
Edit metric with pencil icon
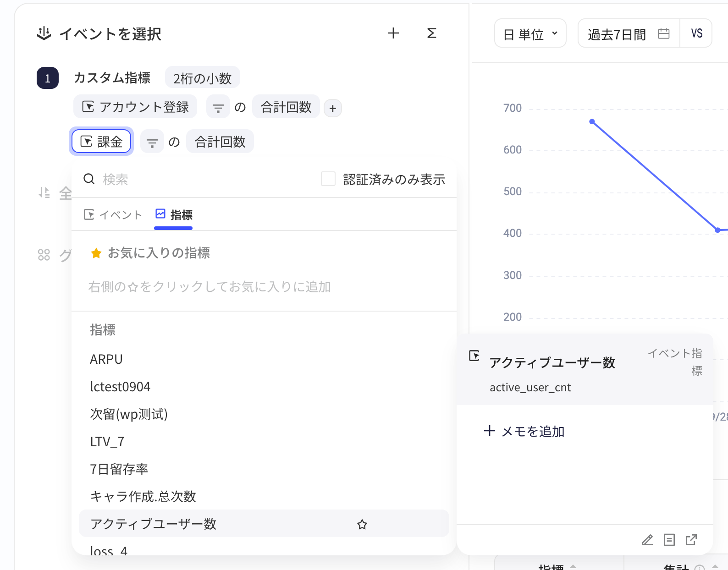tap(647, 540)
